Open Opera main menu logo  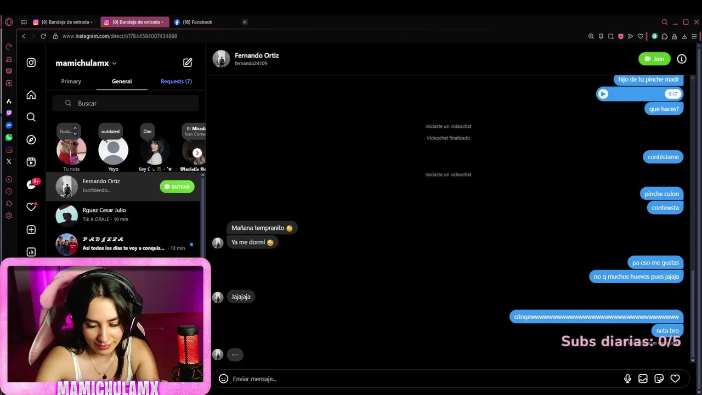9,22
